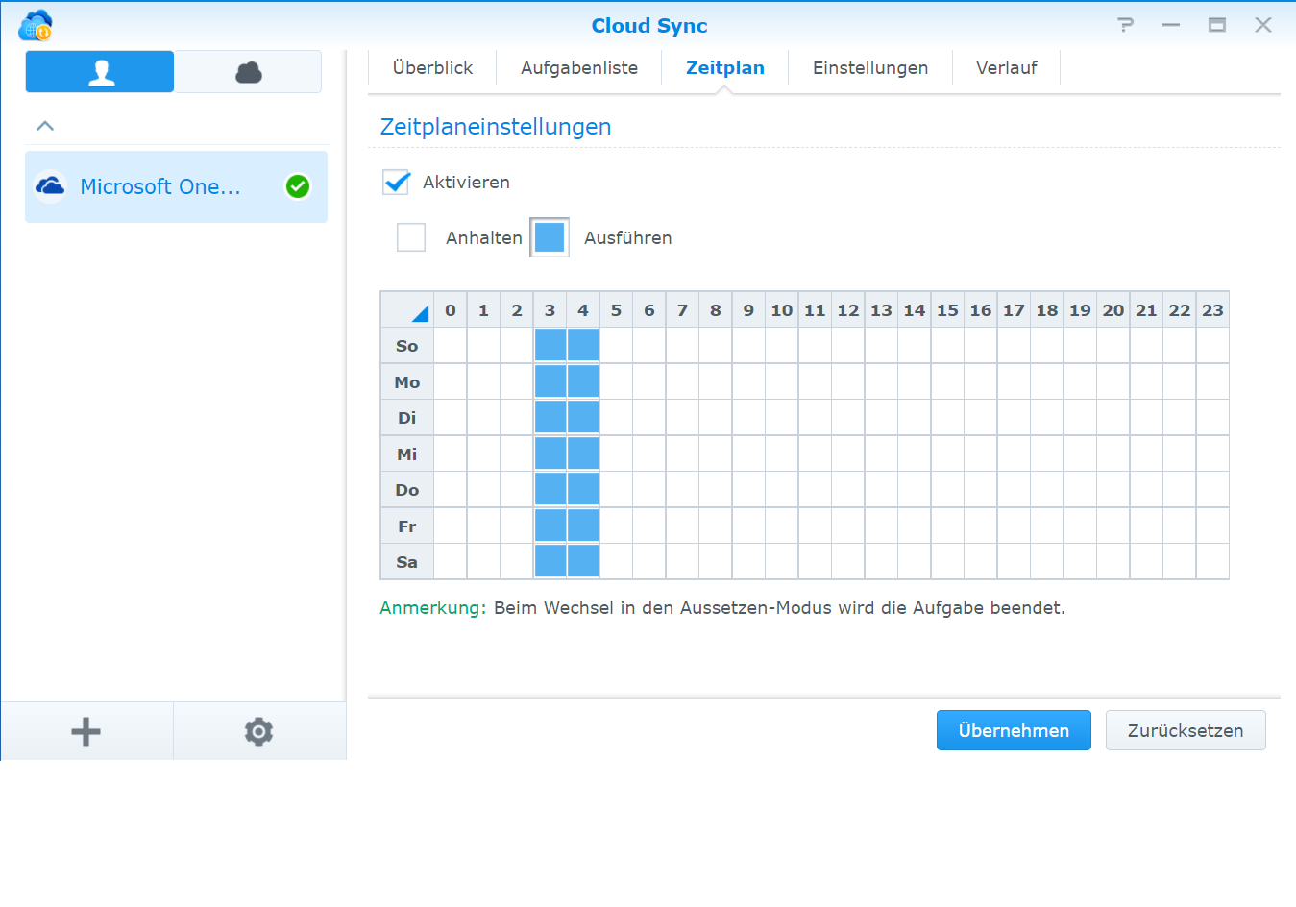Click the Cloud Sync window title
This screenshot has width=1296, height=907.
tap(649, 26)
